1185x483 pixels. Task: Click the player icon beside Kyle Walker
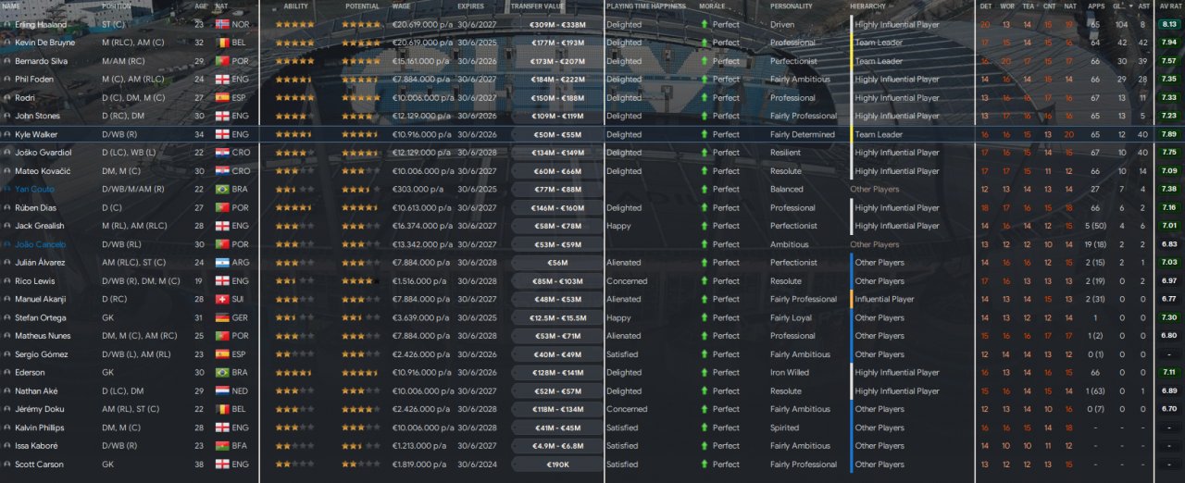(x=7, y=134)
